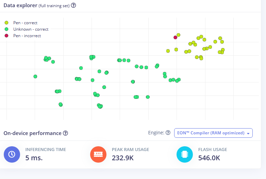Select the red misclassified point in the plot

point(175,38)
